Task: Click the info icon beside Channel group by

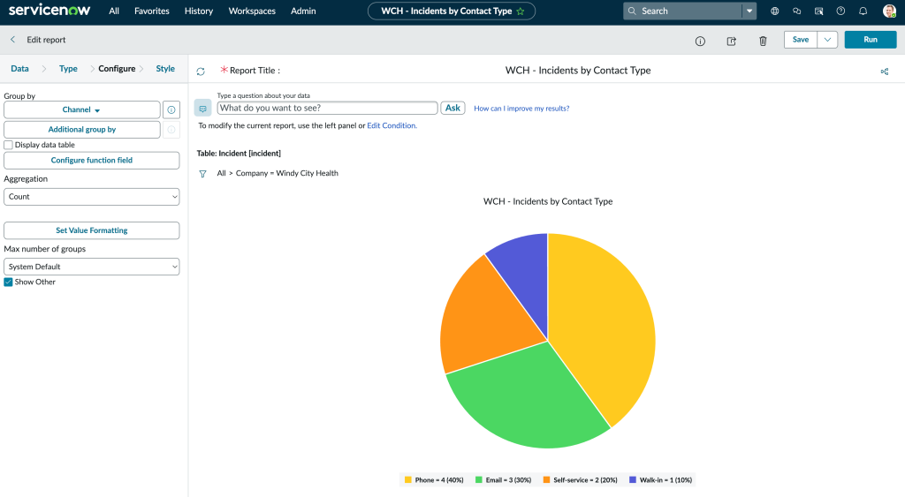Action: (x=171, y=109)
